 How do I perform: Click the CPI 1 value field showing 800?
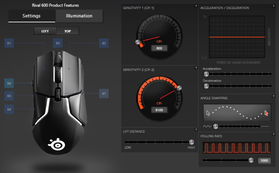pyautogui.click(x=159, y=48)
